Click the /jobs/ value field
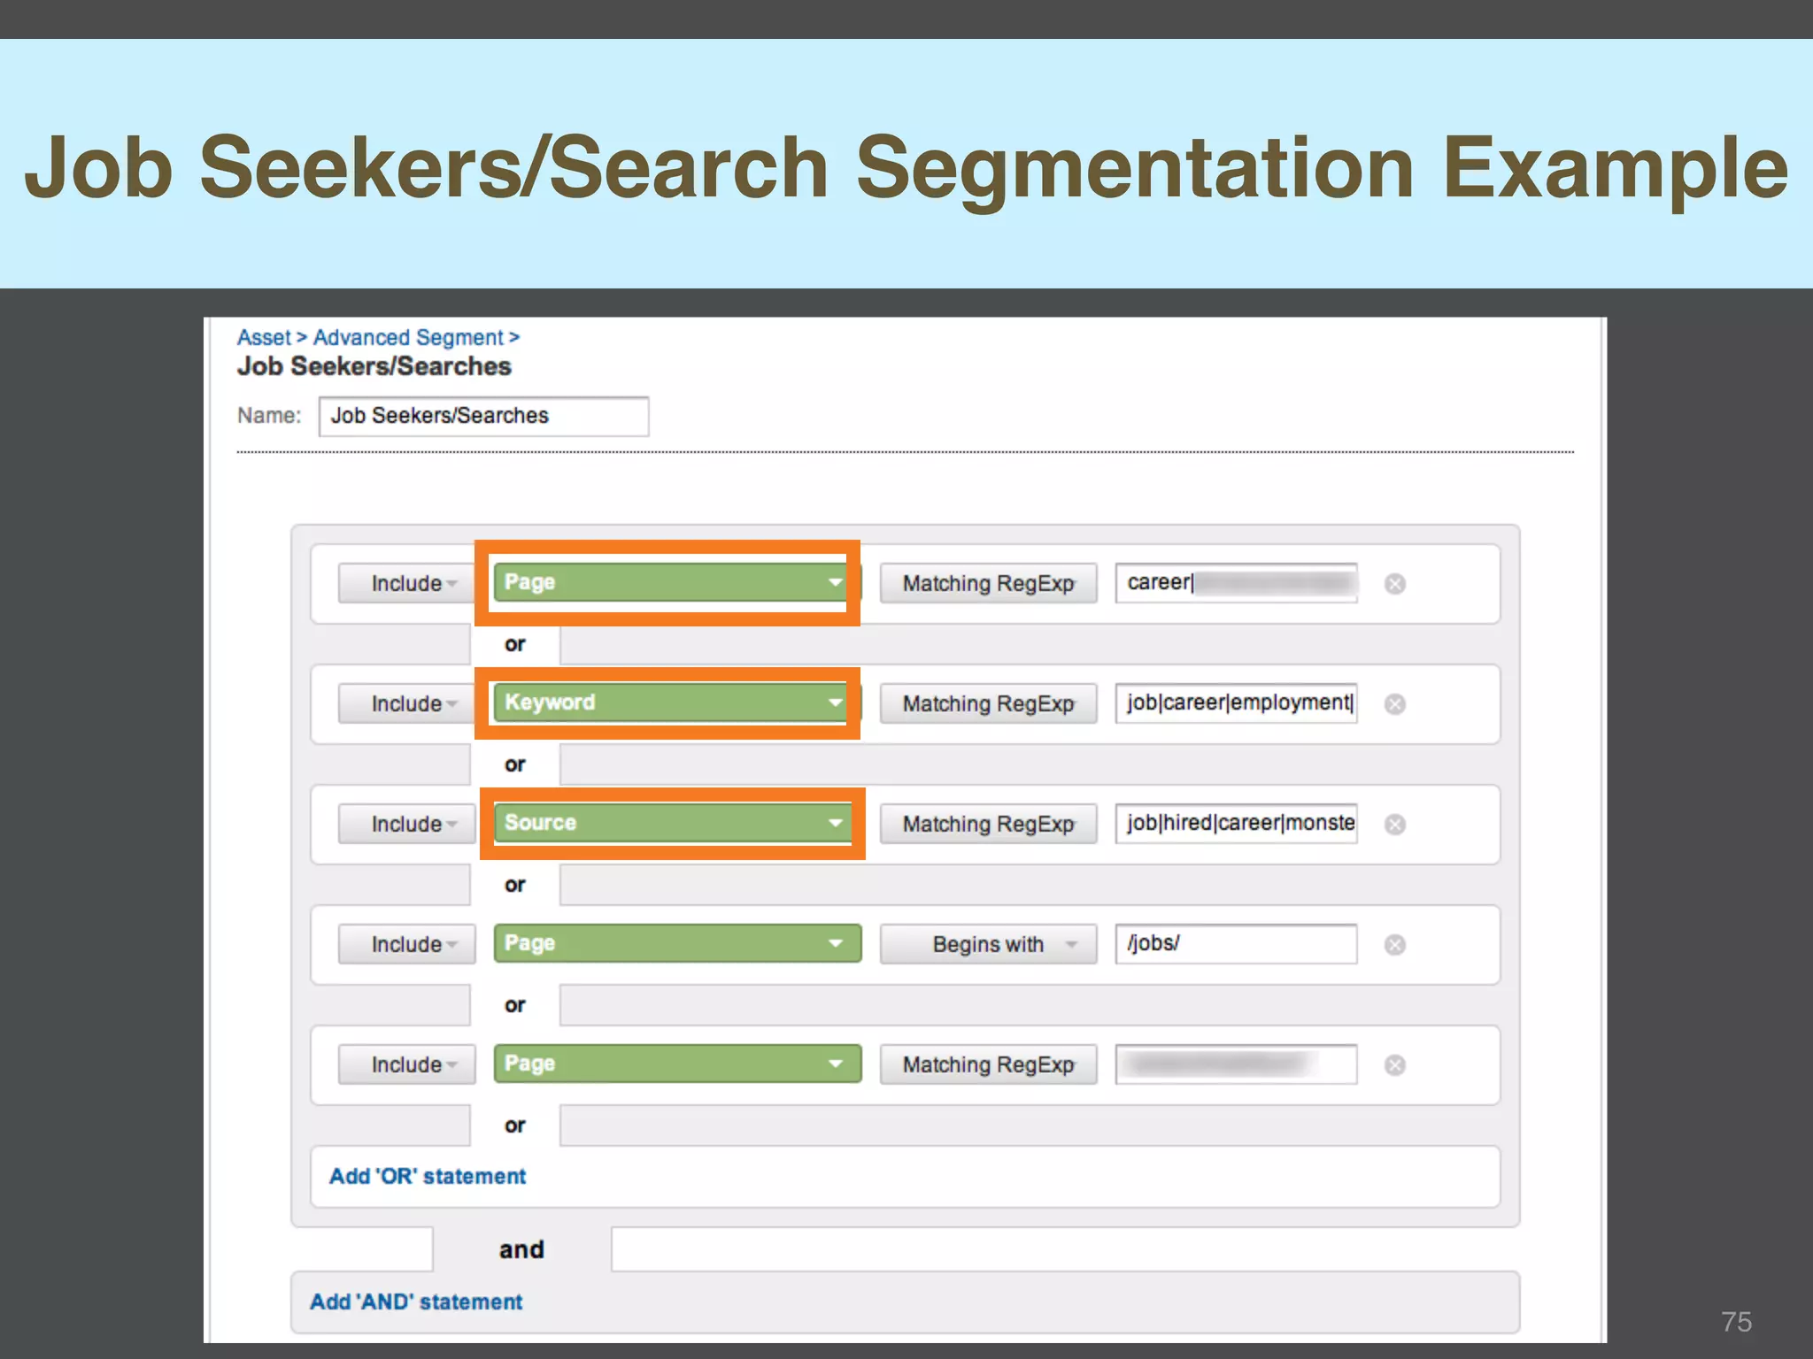Screen dimensions: 1813x1359 coord(1236,944)
